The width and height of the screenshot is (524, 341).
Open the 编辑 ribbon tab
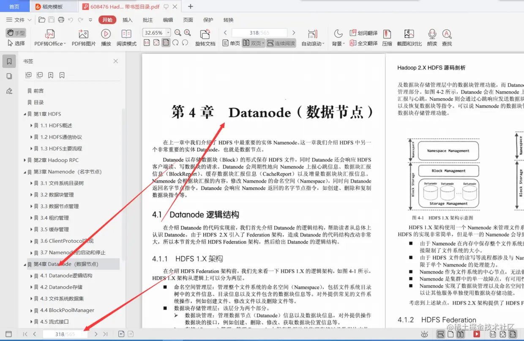[168, 20]
